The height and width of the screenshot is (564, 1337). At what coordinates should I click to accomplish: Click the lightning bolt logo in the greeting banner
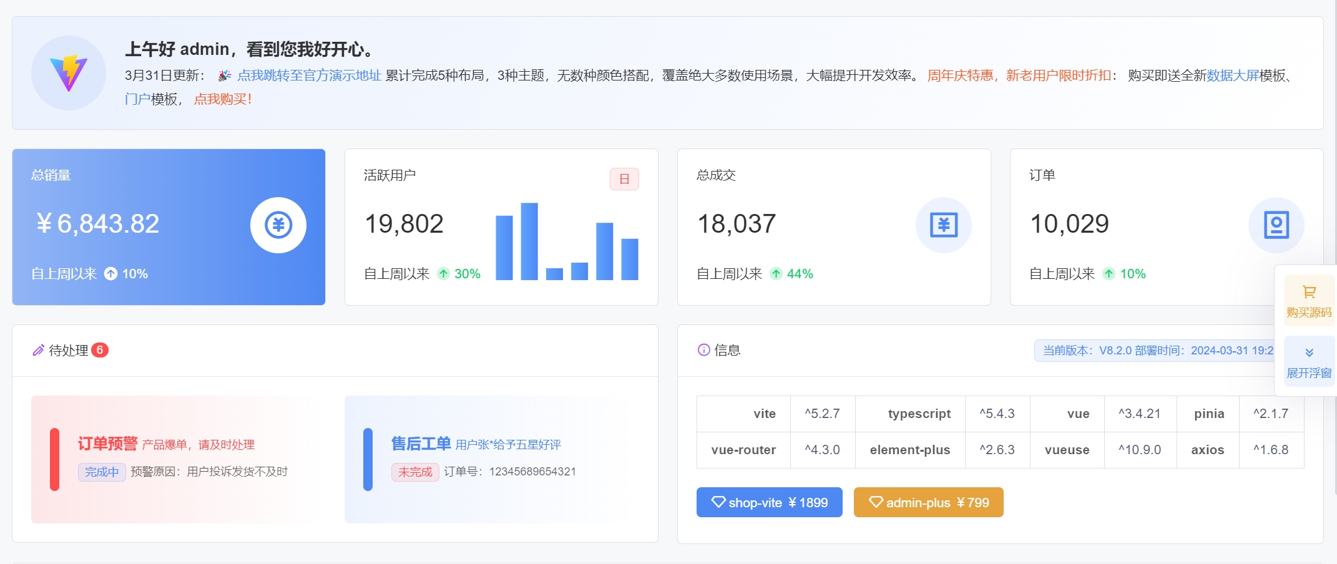pyautogui.click(x=69, y=72)
